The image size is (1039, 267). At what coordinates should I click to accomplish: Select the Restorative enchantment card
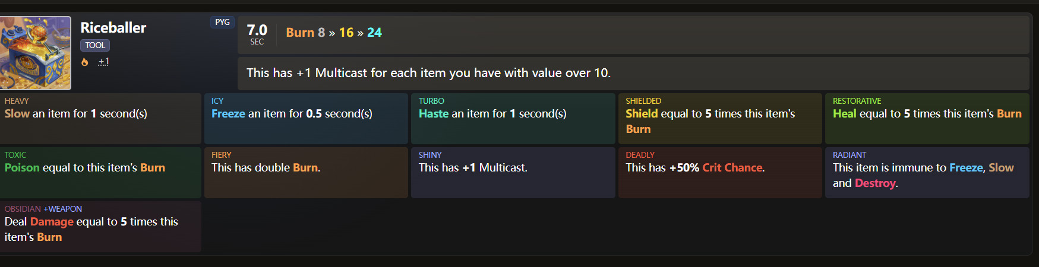[927, 118]
